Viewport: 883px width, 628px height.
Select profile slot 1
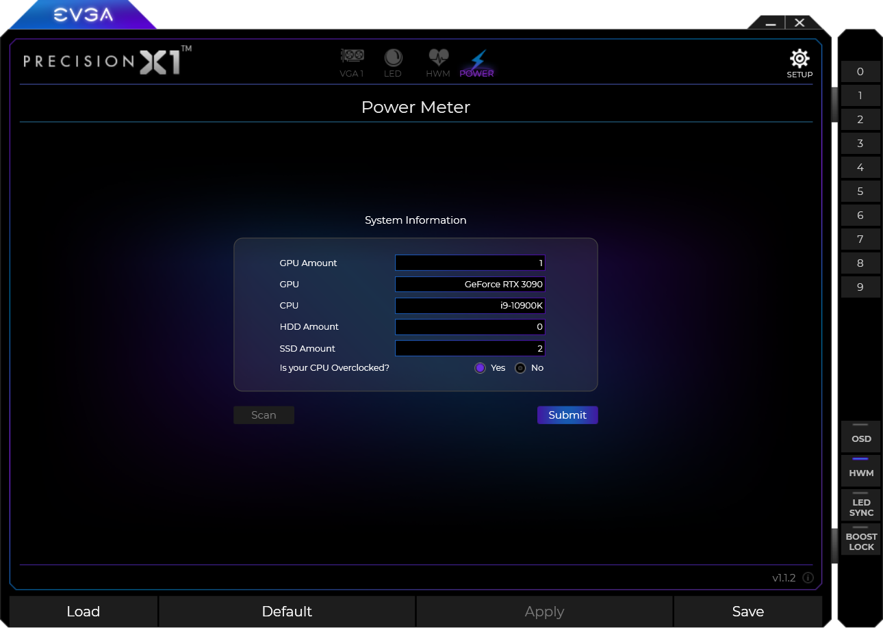[860, 96]
